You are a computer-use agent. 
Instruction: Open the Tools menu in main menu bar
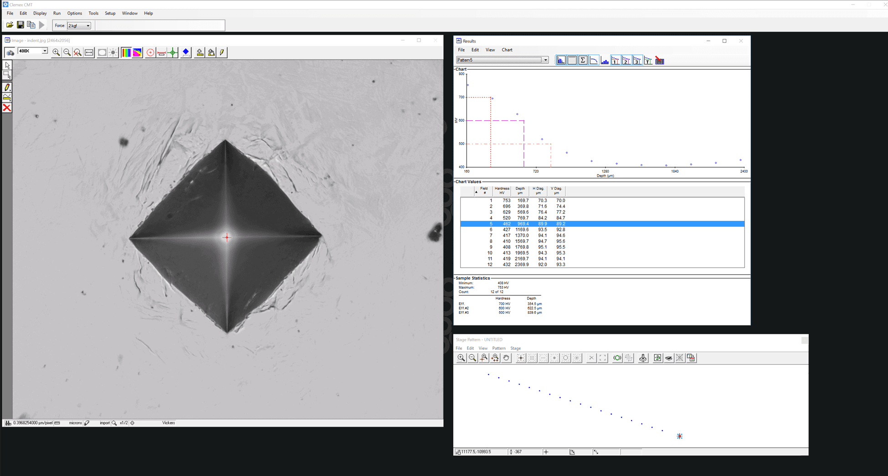pyautogui.click(x=93, y=13)
